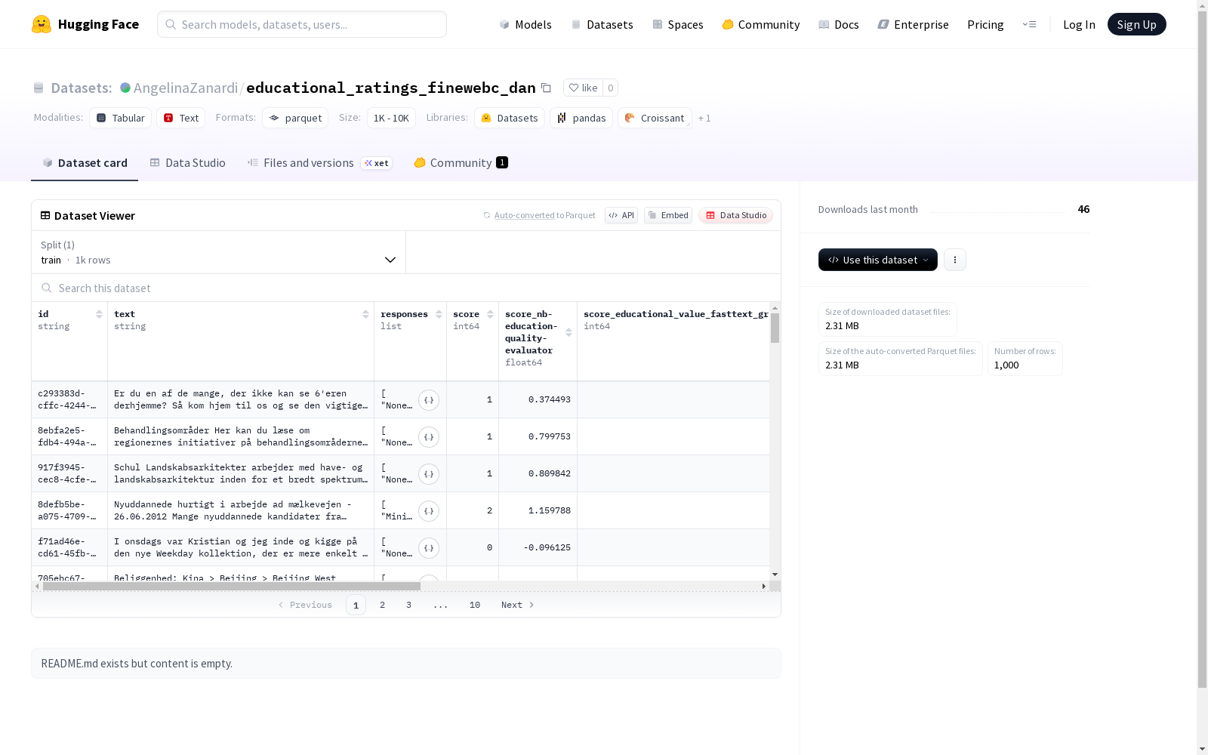Click the Text modality tag
The height and width of the screenshot is (755, 1208).
pos(181,118)
